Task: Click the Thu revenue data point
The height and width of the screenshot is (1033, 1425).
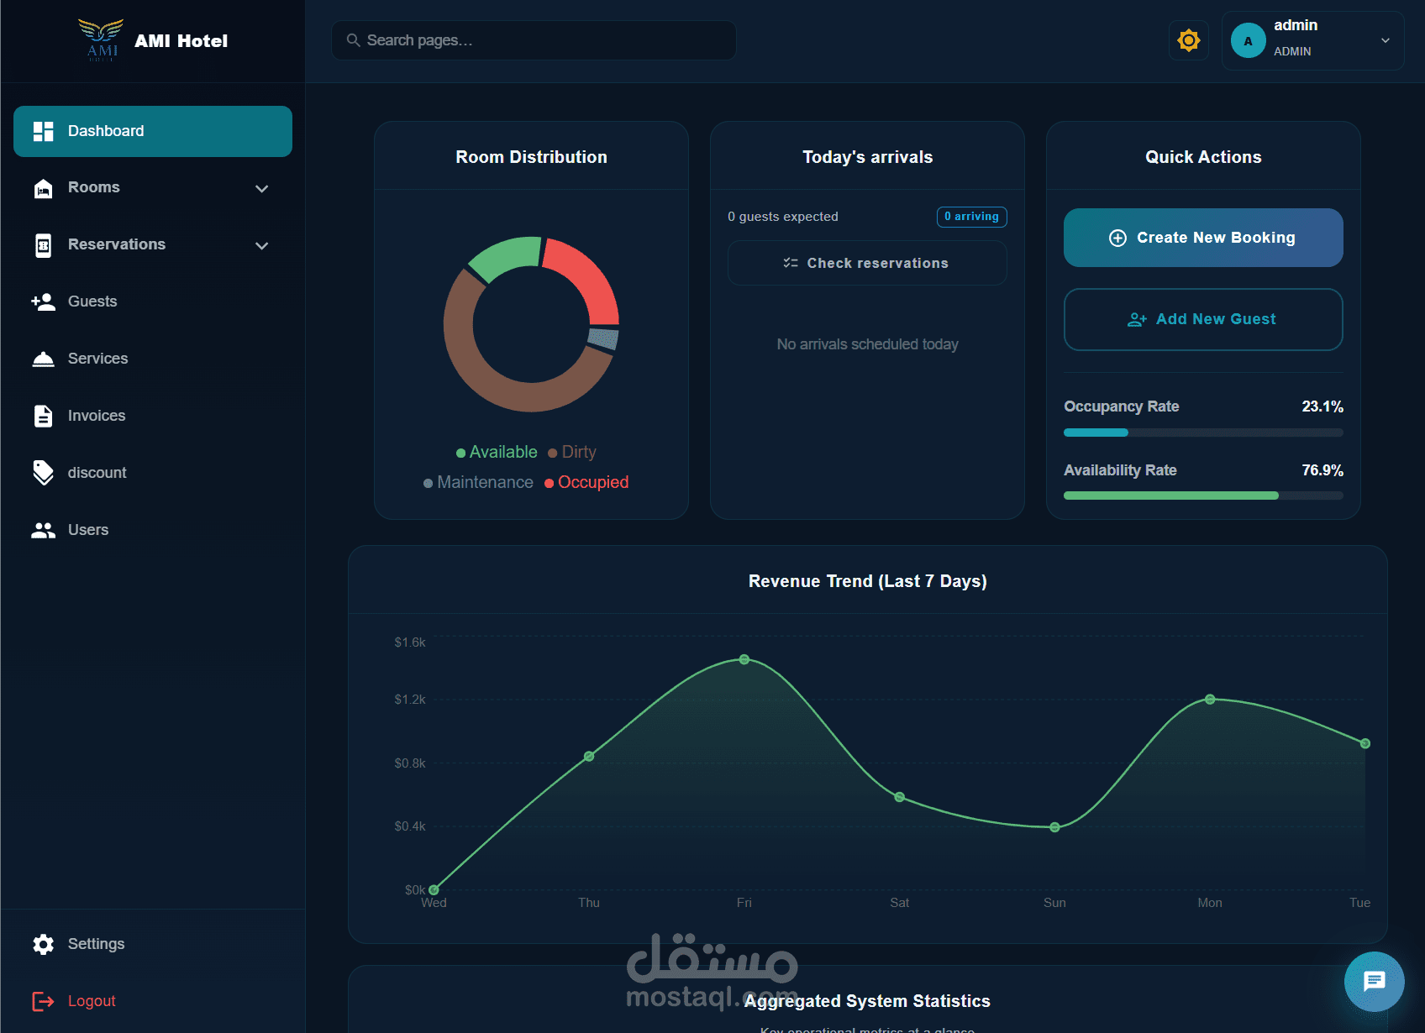Action: (x=589, y=756)
